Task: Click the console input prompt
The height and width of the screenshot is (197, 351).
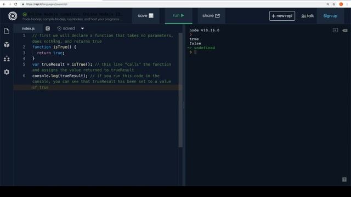Action: (x=195, y=52)
